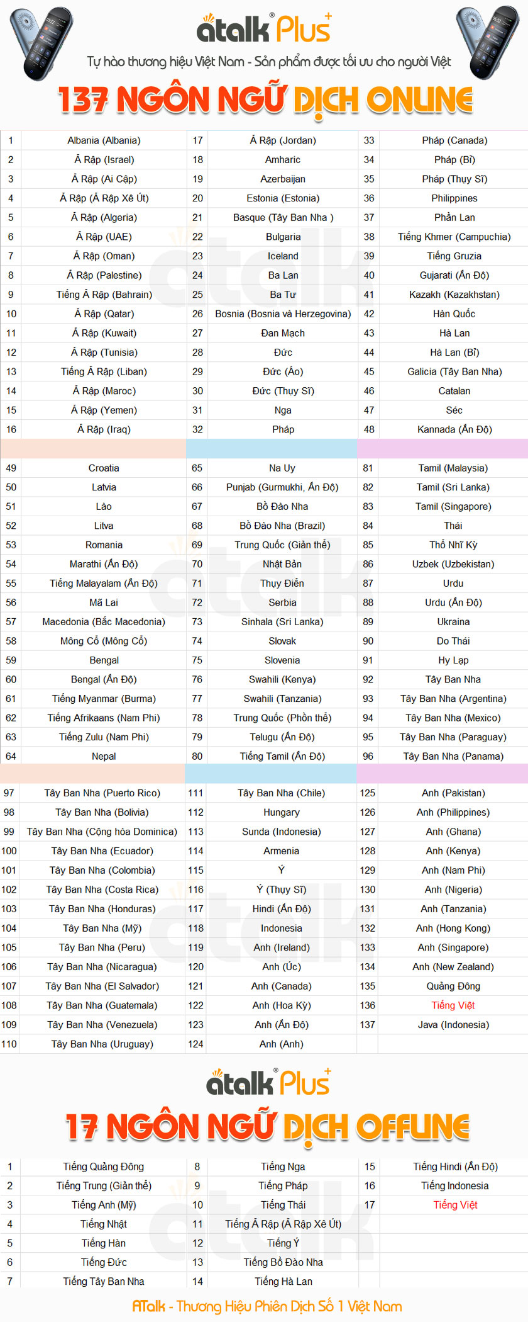Click the blue divider band below row 32 Pháp
Screen dimensions: 528x1322
click(x=272, y=449)
